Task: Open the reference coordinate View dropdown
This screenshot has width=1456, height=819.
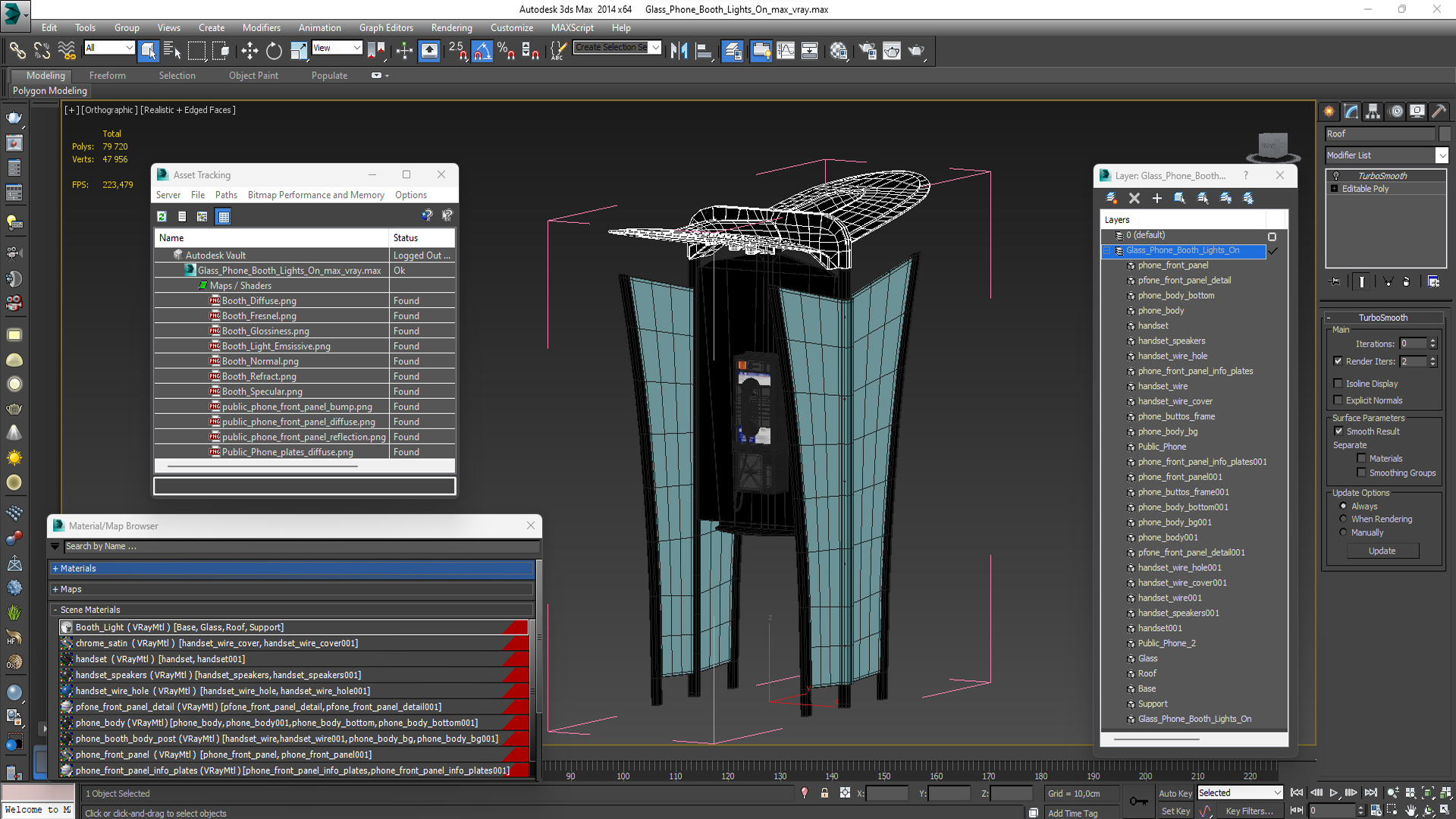Action: [x=336, y=48]
